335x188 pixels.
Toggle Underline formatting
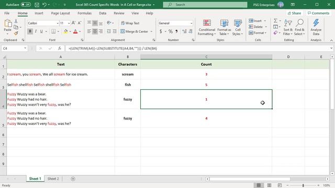click(41, 31)
